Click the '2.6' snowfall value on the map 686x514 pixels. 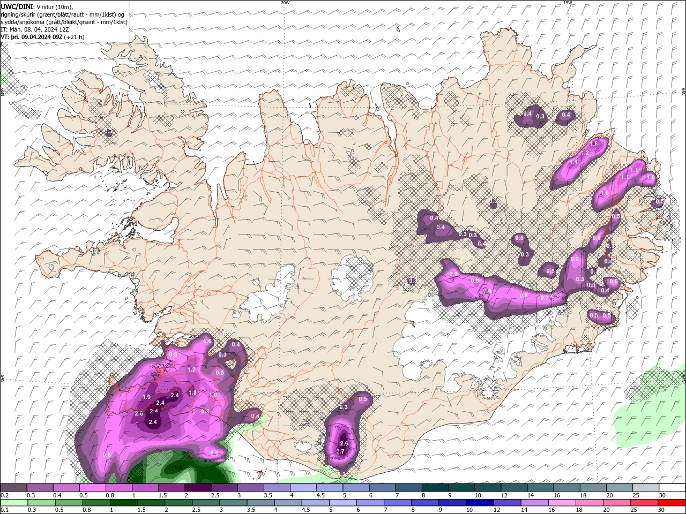[x=344, y=443]
